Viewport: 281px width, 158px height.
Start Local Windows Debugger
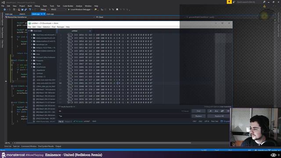[79, 10]
